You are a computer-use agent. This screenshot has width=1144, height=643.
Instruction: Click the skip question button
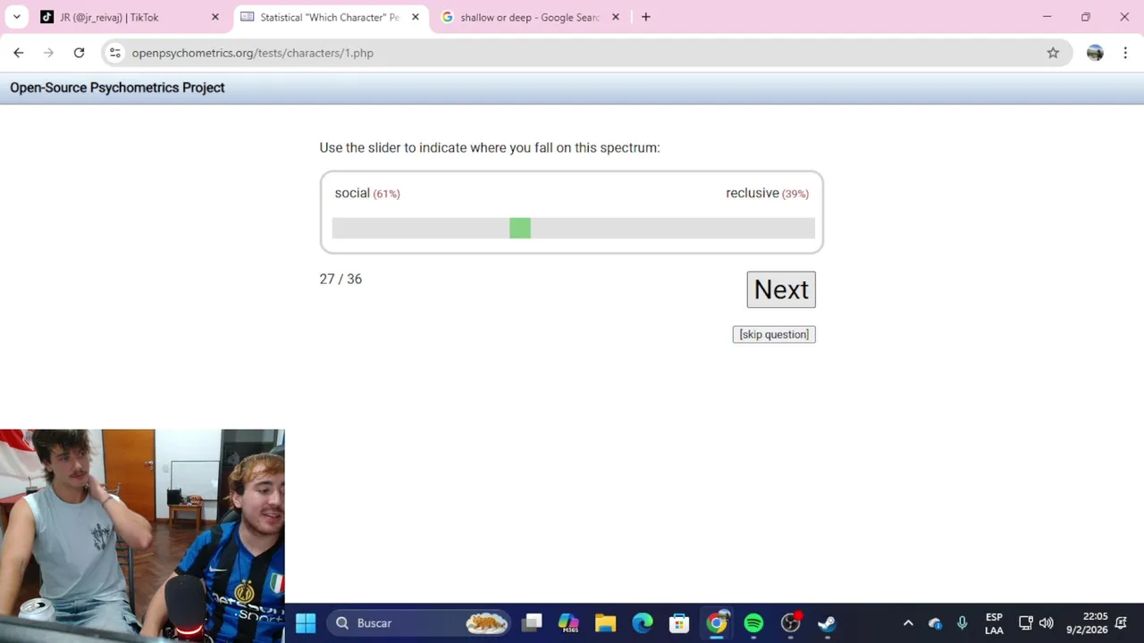[x=774, y=334]
